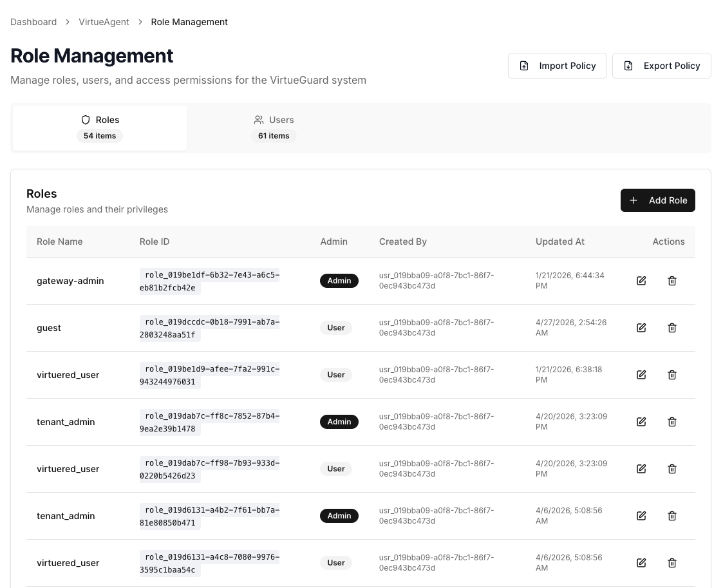Click the 1/21/2026, 6:44:34 PM timestamp
The height and width of the screenshot is (588, 723).
coord(570,280)
